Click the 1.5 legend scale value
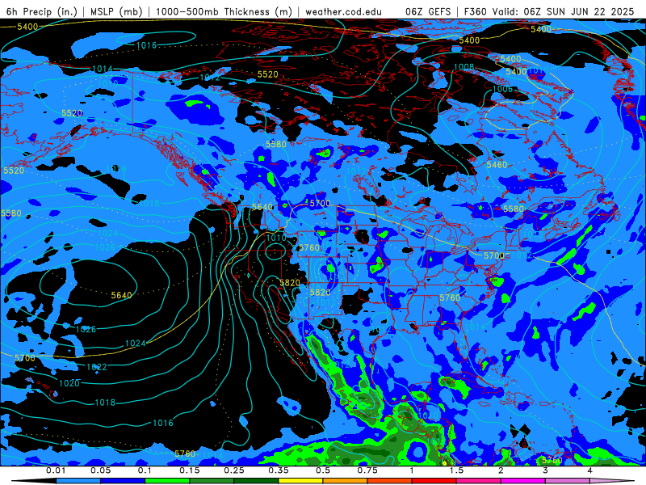The image size is (646, 485). (456, 470)
